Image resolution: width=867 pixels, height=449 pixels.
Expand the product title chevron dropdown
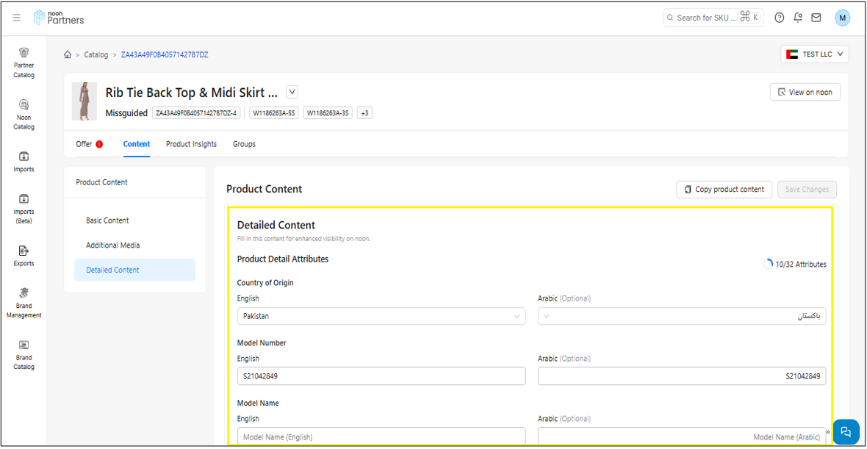coord(292,93)
